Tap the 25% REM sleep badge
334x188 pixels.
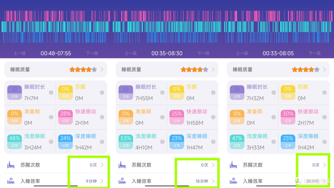click(177, 117)
